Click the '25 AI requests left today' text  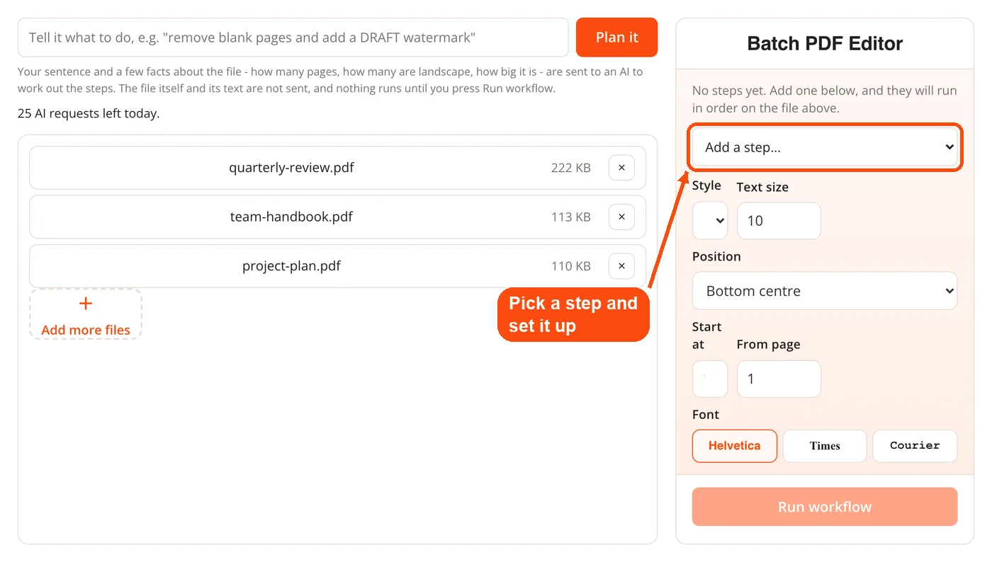(x=89, y=113)
